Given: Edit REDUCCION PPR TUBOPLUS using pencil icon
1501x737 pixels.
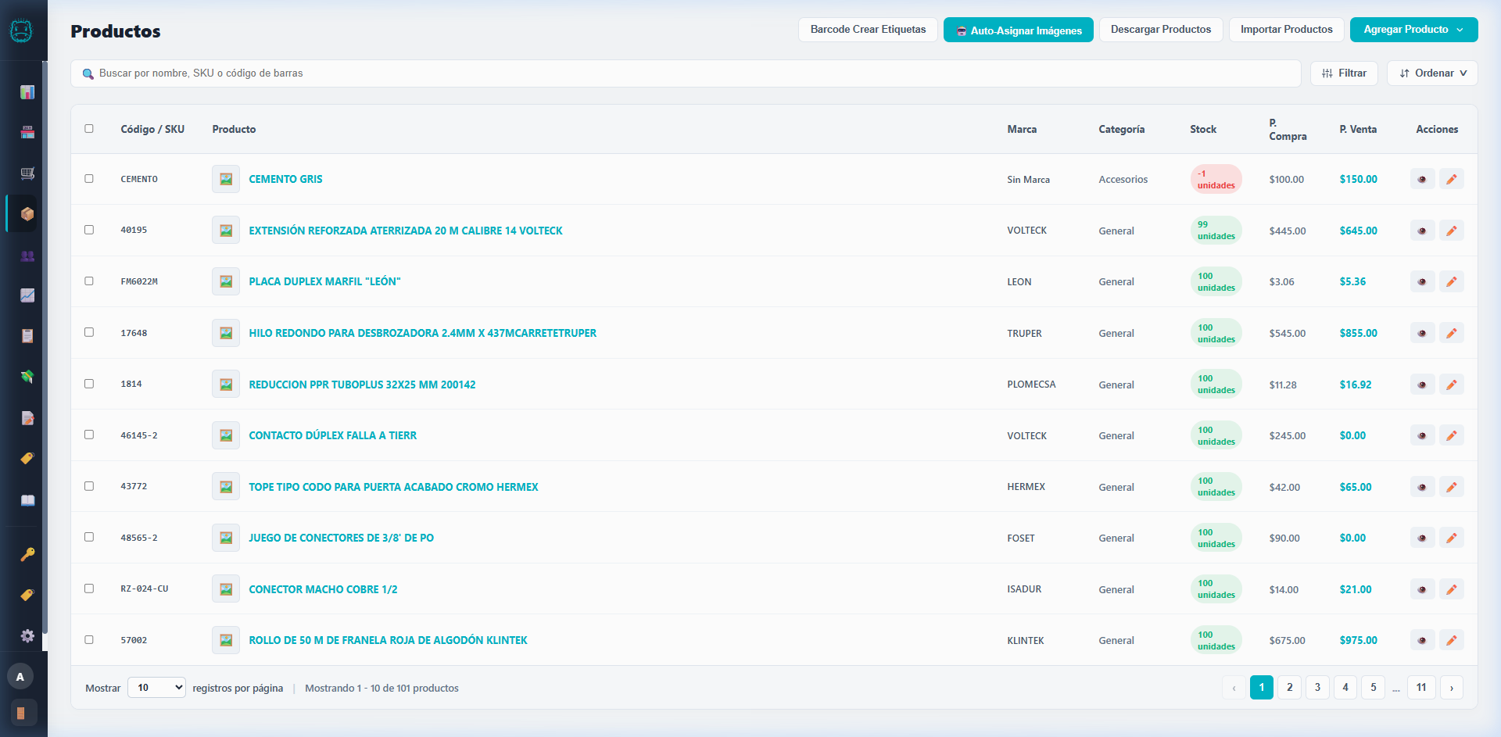Looking at the screenshot, I should [x=1452, y=385].
